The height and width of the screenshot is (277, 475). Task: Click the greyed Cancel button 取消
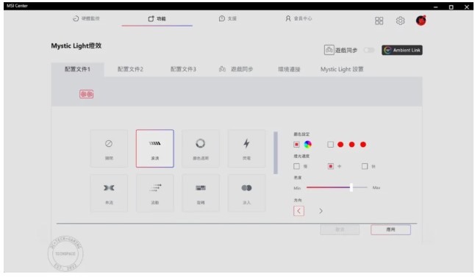pyautogui.click(x=340, y=229)
